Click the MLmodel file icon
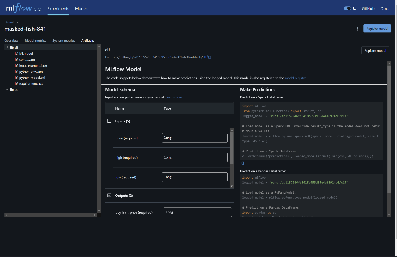The image size is (397, 257). [x=16, y=53]
